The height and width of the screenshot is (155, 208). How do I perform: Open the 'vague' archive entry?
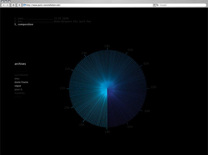18,86
